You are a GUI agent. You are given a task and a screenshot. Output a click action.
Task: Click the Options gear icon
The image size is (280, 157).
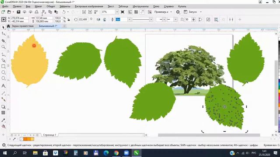click(178, 12)
